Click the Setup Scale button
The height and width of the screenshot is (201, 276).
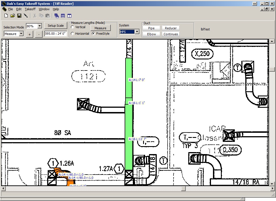[56, 26]
